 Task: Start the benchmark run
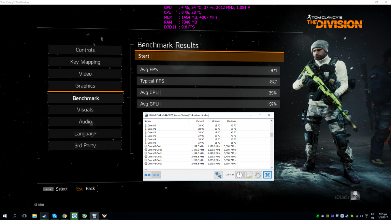pos(209,56)
